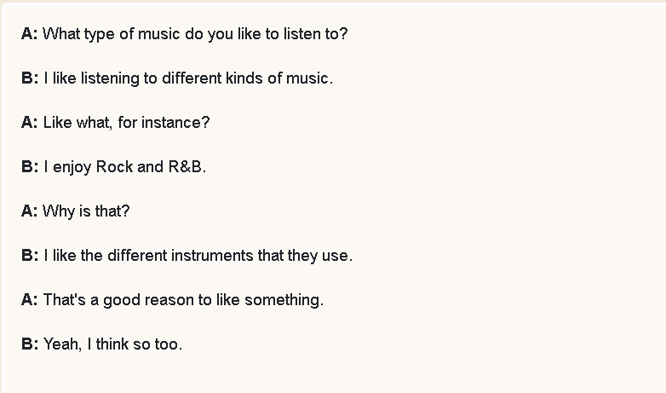Click the 'A:' label before 'Like what'

[29, 122]
